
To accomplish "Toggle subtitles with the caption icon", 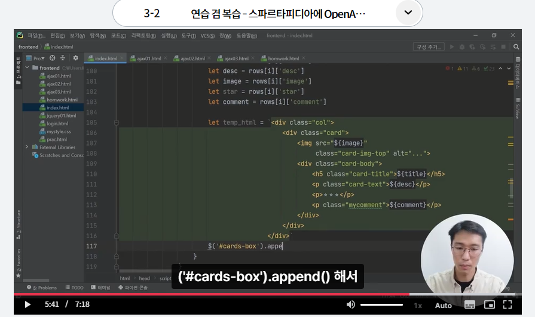I will pyautogui.click(x=469, y=304).
